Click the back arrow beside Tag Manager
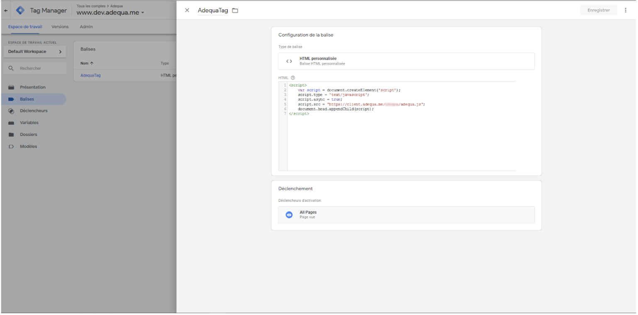Viewport: 638px width, 315px height. pos(5,10)
